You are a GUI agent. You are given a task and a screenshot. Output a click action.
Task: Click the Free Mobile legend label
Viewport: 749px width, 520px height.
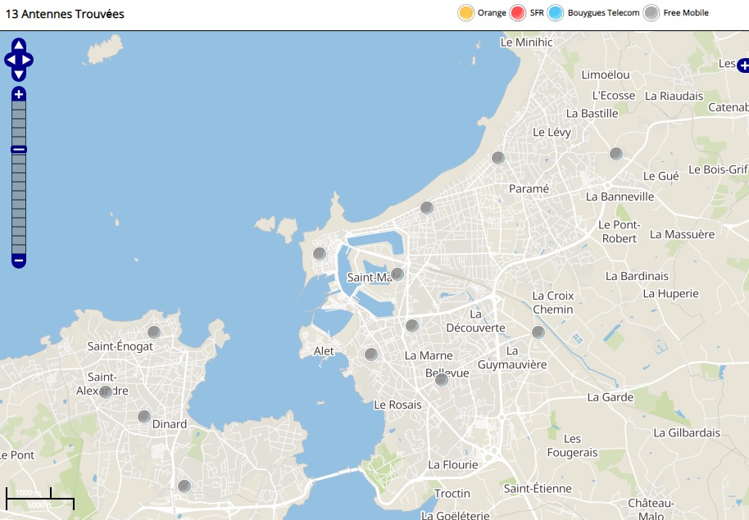pos(686,13)
